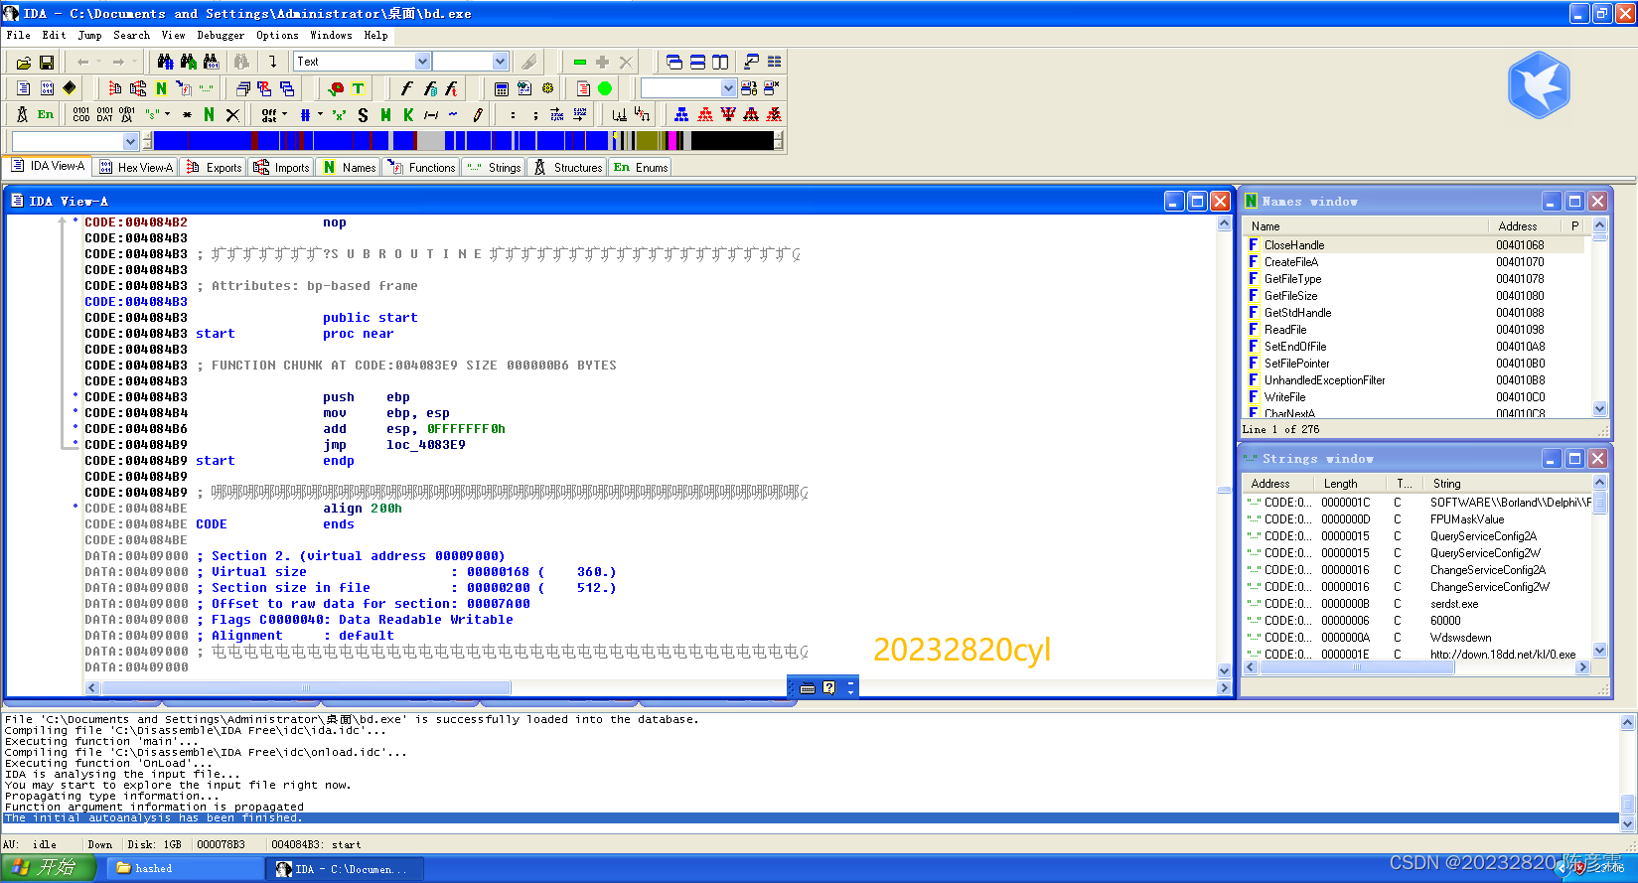
Task: Open the Debugger menu
Action: 221,35
